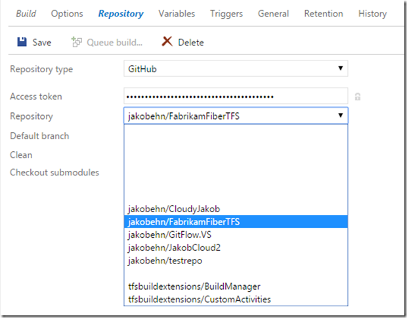Click the Access token label
The width and height of the screenshot is (407, 318).
click(36, 97)
